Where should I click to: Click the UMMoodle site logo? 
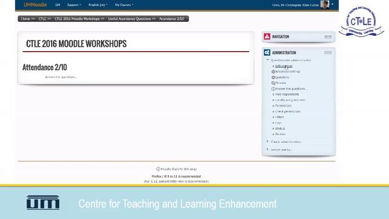tap(35, 5)
